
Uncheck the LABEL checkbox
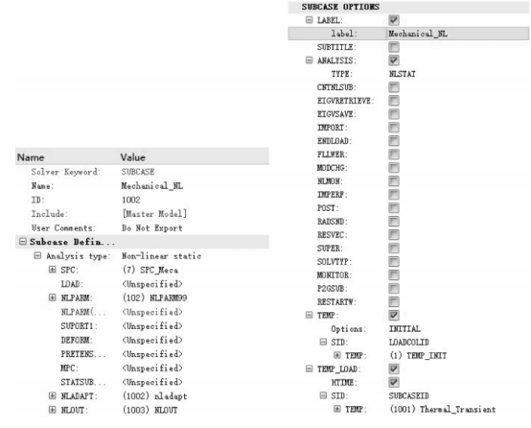394,20
